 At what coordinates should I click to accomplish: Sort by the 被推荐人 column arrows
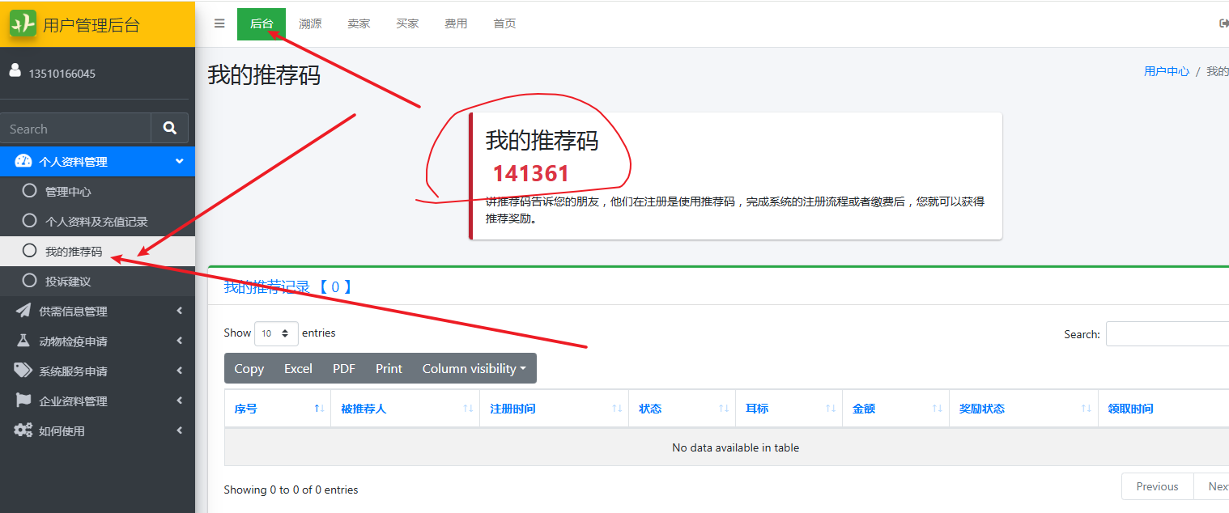coord(468,409)
